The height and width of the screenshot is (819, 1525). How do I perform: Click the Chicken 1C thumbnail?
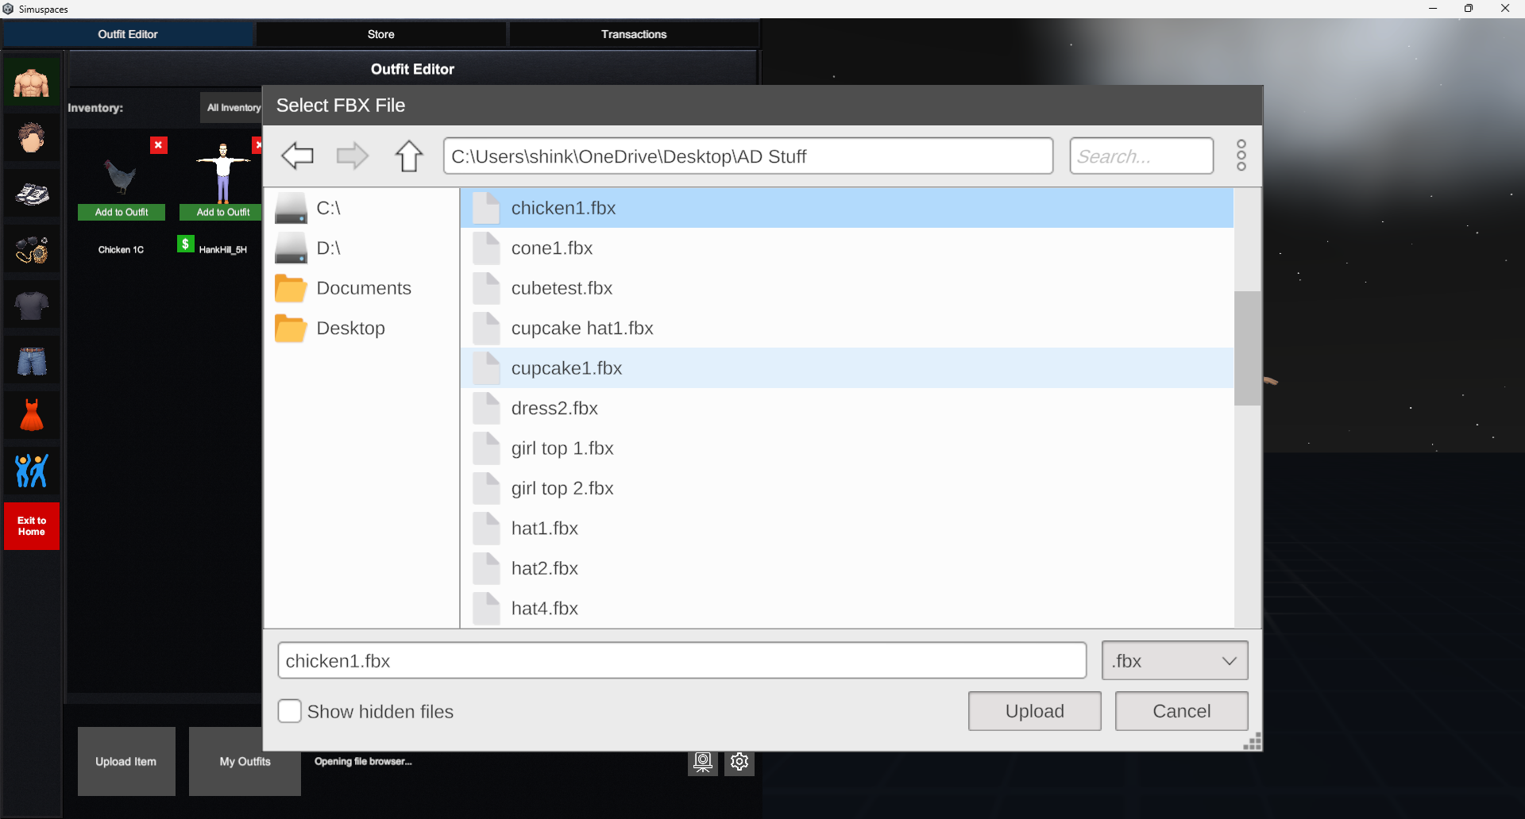[121, 175]
